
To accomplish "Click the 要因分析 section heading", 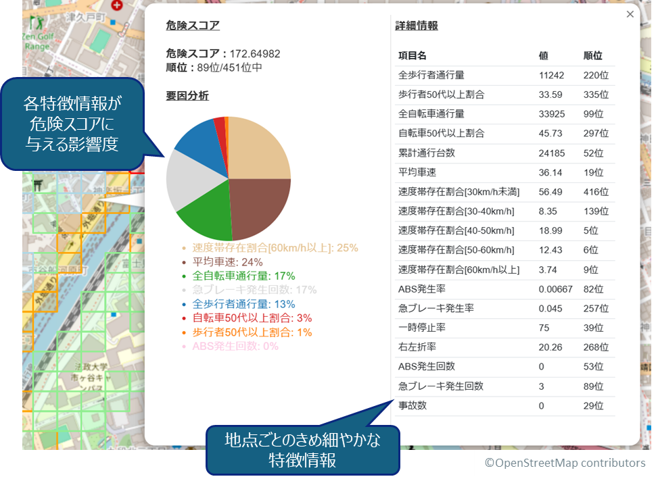I will tap(187, 96).
